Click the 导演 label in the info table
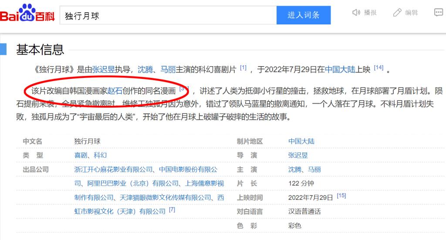 [247, 155]
